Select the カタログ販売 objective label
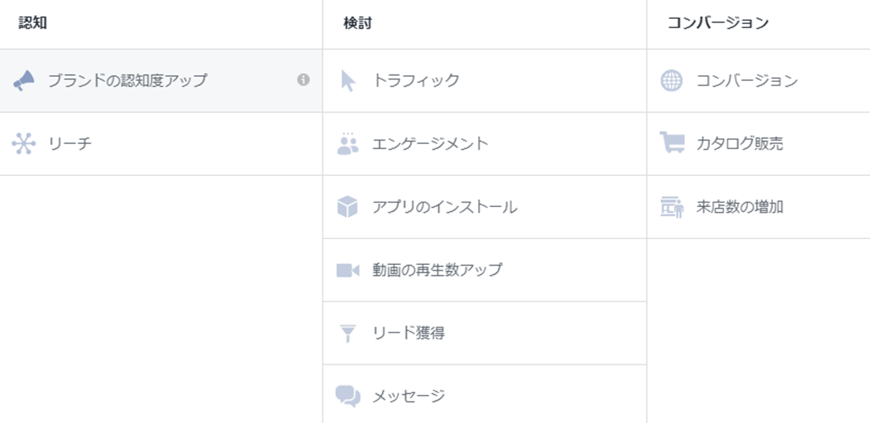Viewport: 870px width, 423px height. click(x=739, y=143)
